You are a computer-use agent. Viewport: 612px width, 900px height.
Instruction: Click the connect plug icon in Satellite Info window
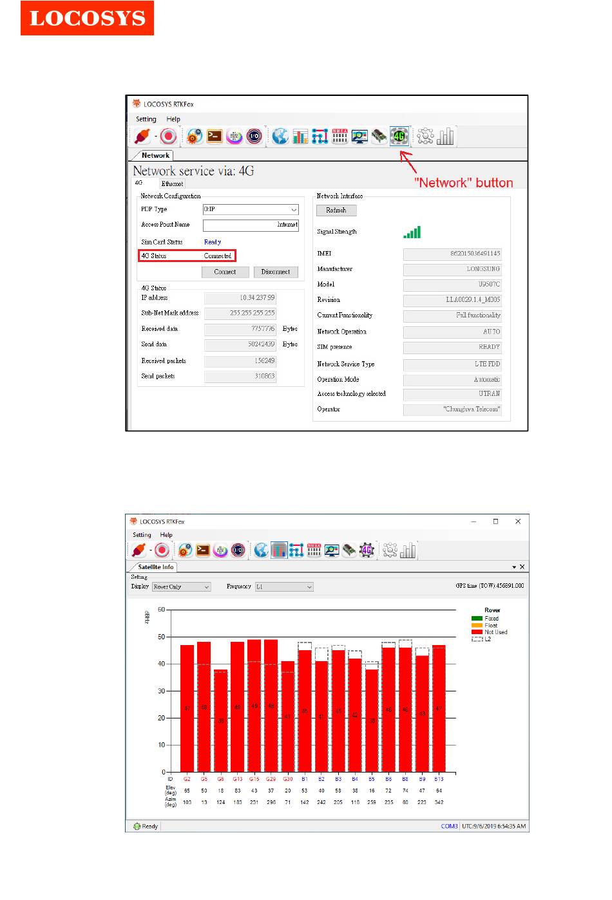click(x=139, y=550)
